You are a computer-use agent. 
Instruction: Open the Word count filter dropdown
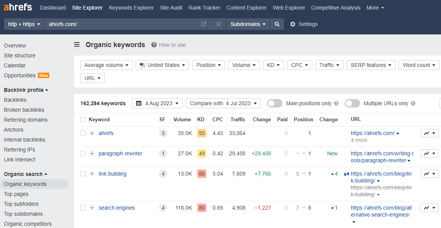pos(419,65)
